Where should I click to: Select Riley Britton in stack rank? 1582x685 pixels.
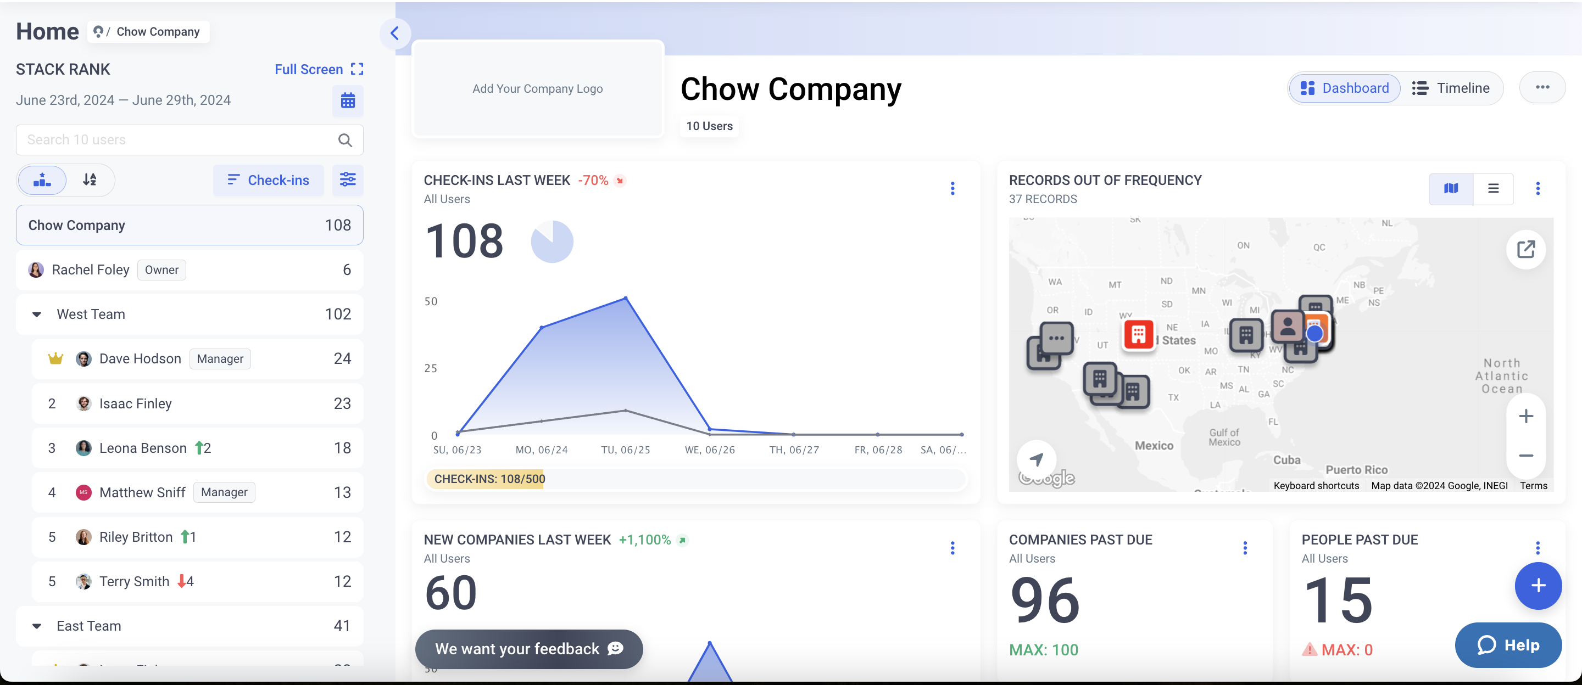(197, 537)
